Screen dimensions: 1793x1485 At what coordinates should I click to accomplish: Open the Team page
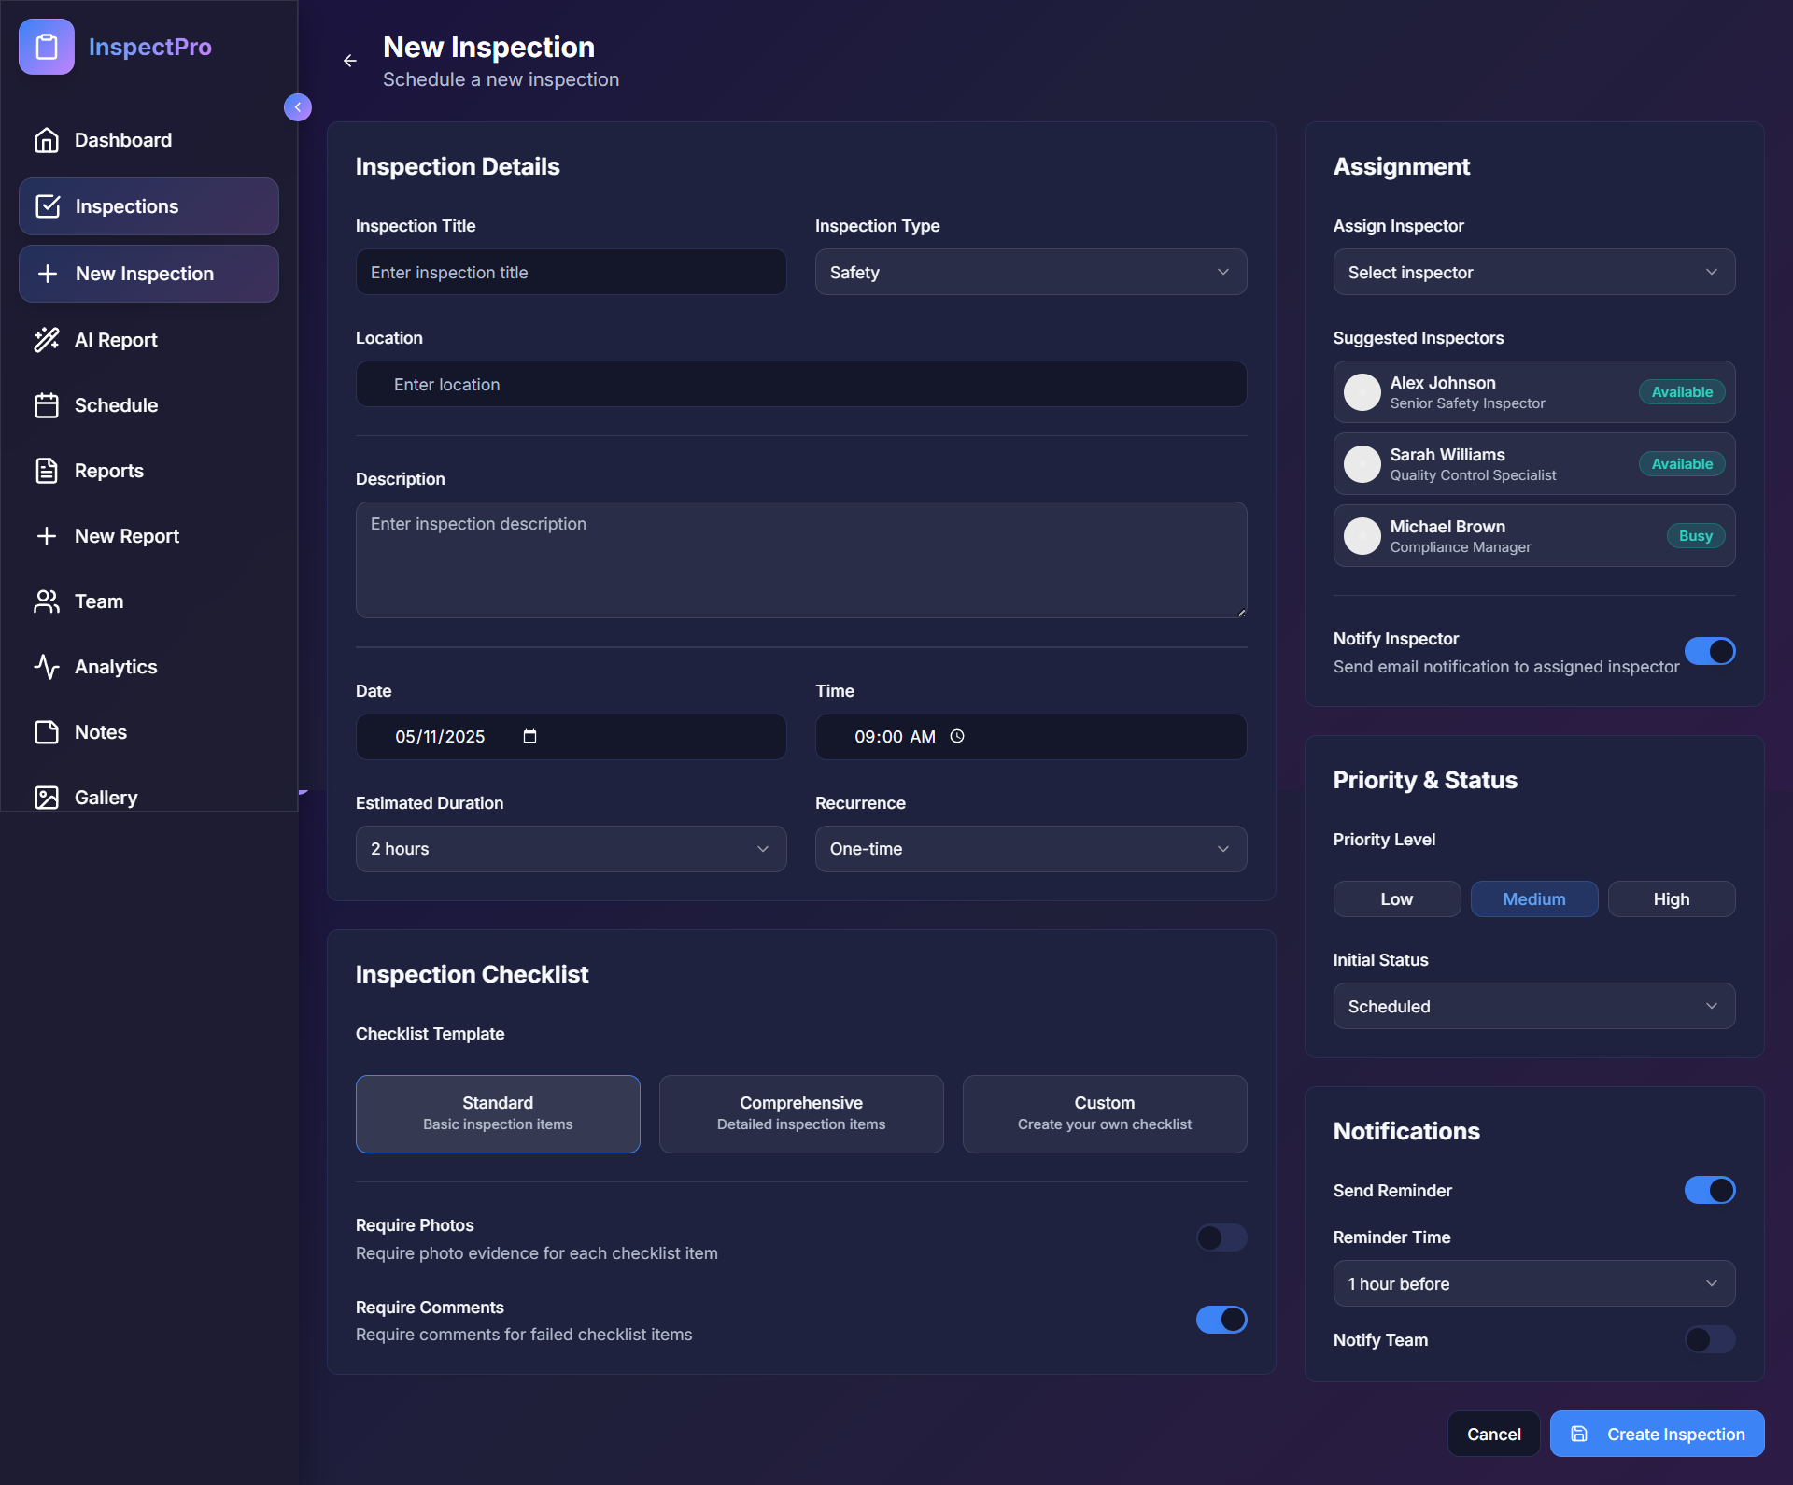pos(148,601)
